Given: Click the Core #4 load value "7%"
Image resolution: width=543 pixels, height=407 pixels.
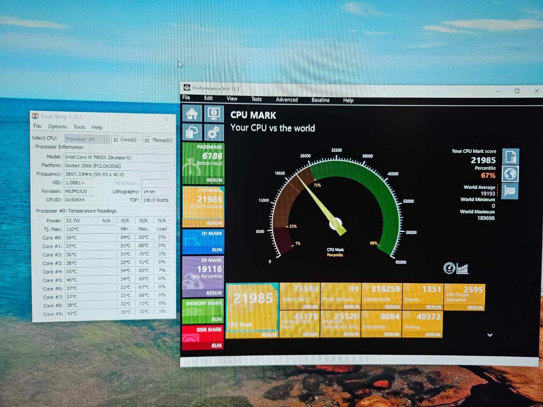Looking at the screenshot, I should (162, 270).
